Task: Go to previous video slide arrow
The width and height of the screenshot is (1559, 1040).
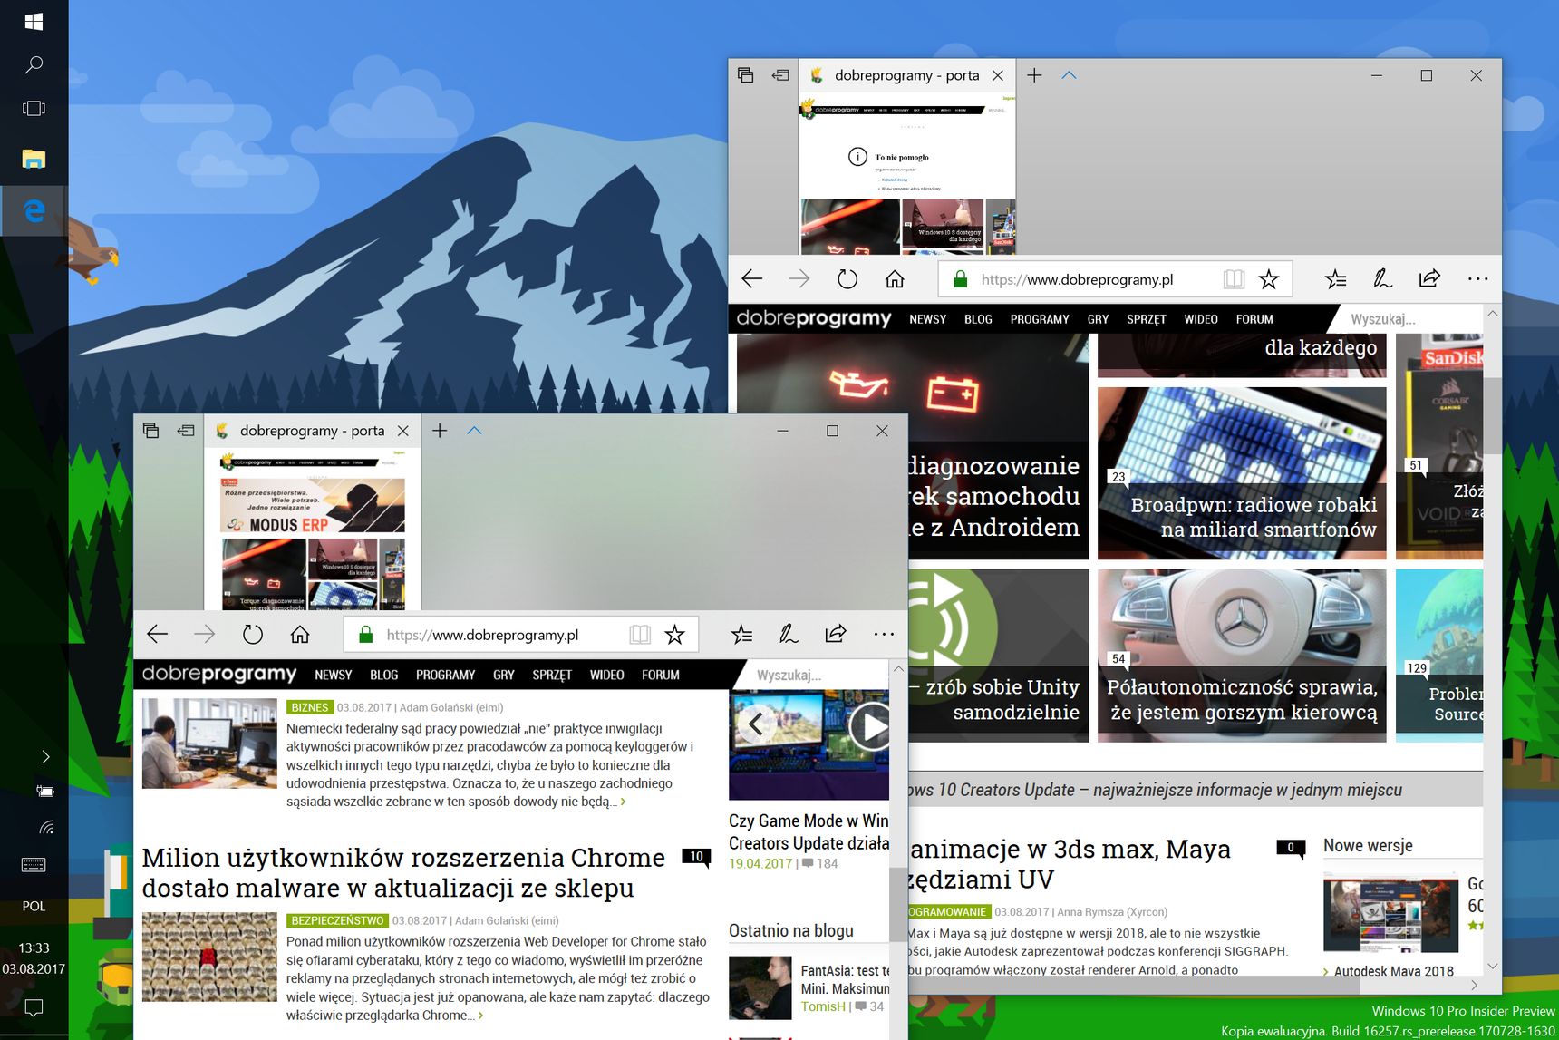Action: pos(755,724)
